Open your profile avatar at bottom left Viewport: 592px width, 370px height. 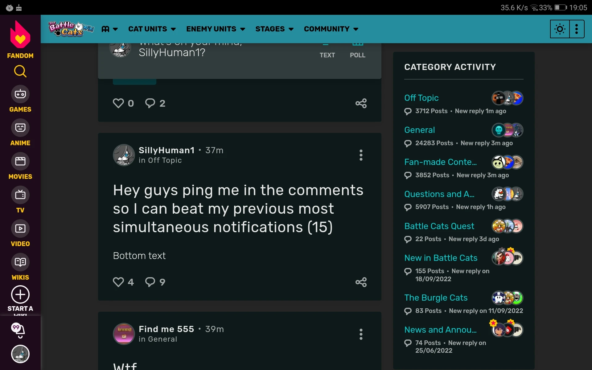click(x=20, y=354)
